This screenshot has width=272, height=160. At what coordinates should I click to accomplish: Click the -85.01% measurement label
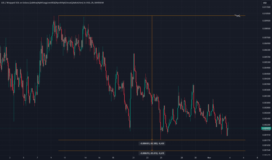pyautogui.click(x=152, y=153)
